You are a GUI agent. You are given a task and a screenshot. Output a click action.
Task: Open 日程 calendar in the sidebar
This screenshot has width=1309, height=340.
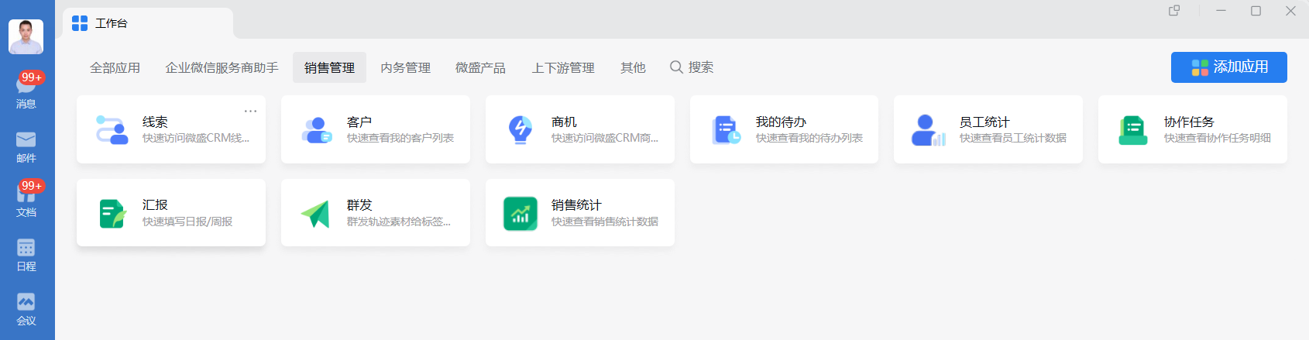[26, 255]
